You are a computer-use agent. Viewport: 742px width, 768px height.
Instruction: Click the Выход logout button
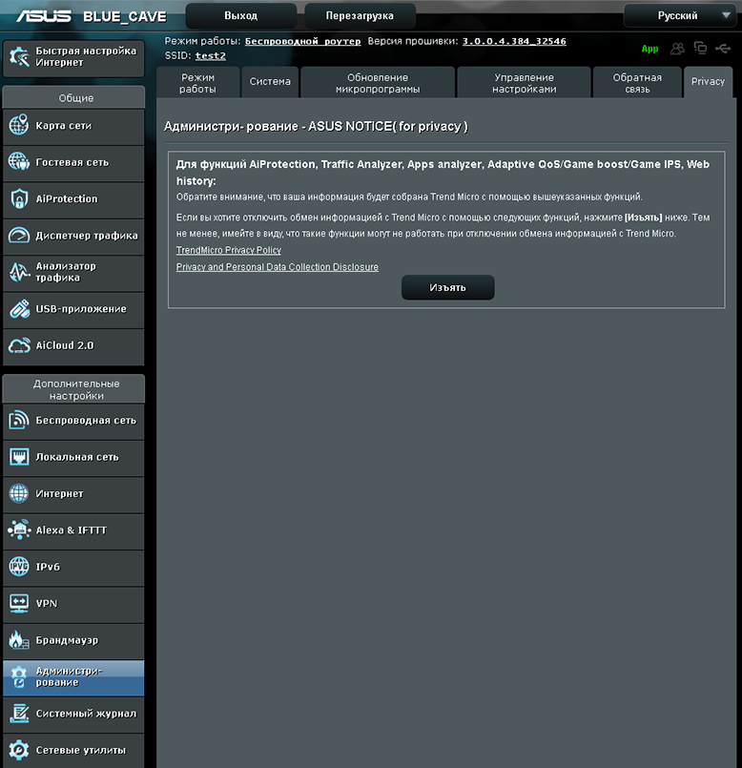coord(241,15)
